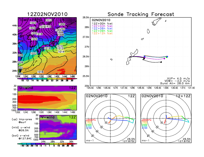Select the purple 12Z+03h fcst legend entry

pos(102,27)
